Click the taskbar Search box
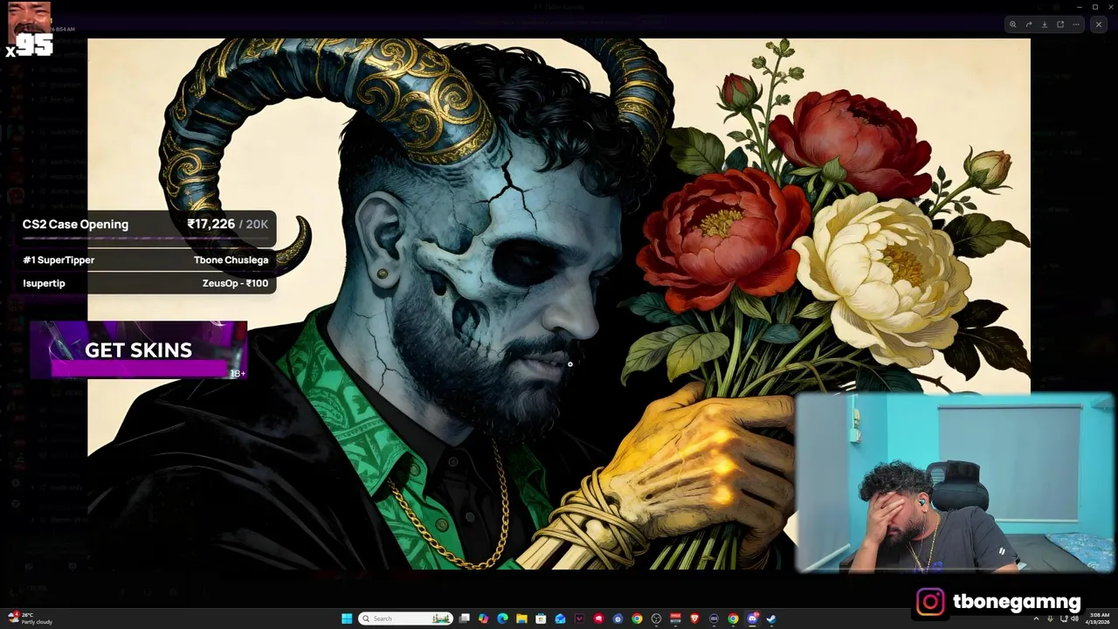 [405, 619]
